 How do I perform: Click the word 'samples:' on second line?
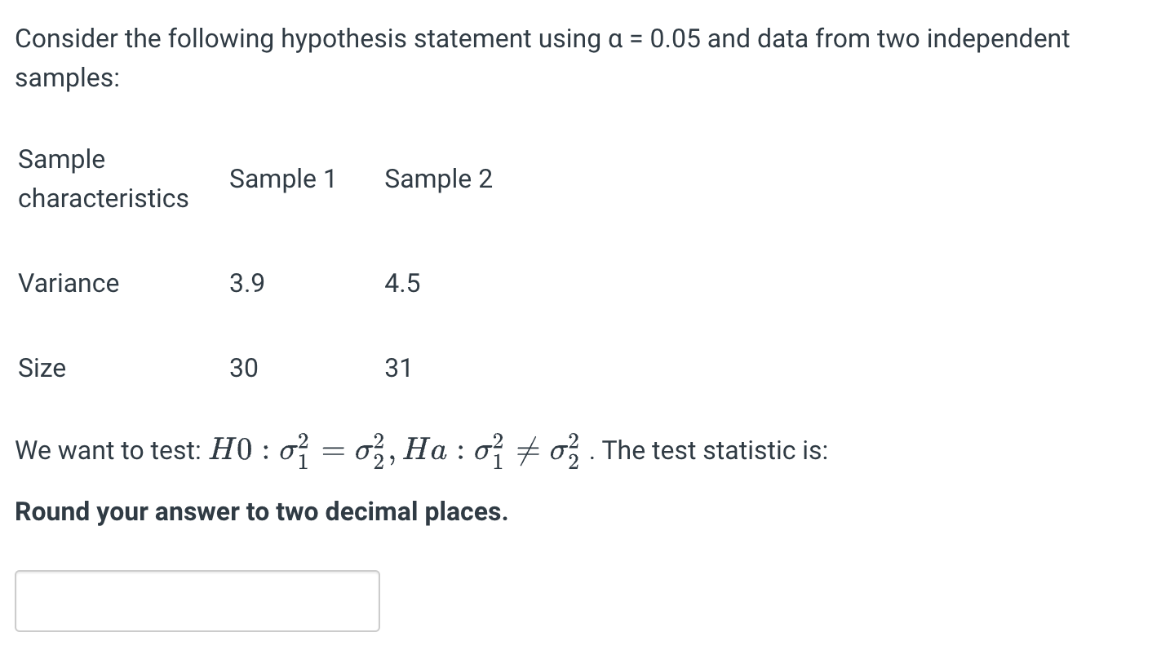point(68,78)
